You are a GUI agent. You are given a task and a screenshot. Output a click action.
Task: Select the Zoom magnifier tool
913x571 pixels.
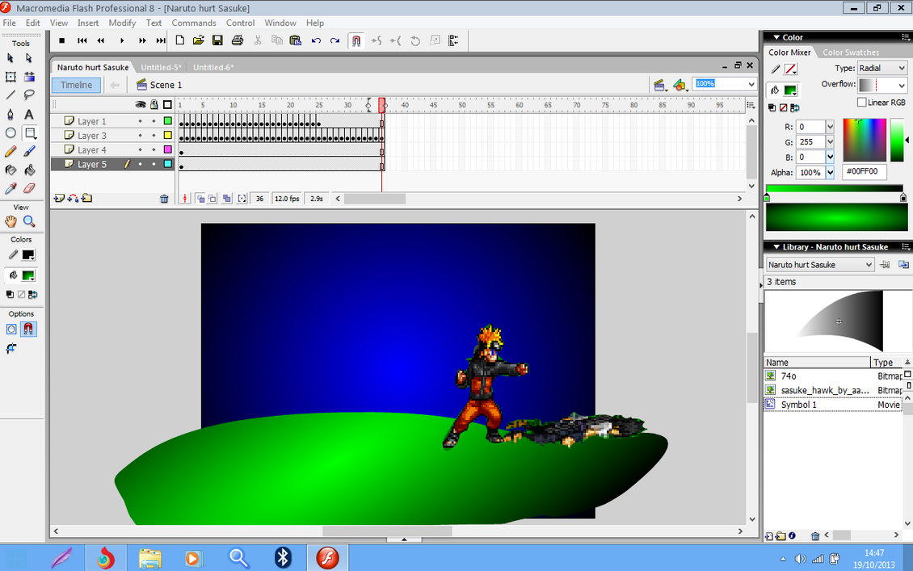pos(29,221)
